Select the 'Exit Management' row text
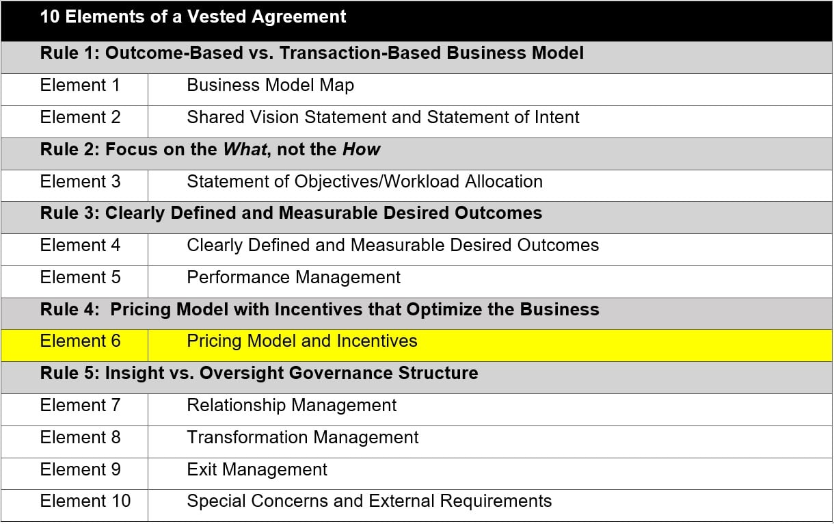The image size is (834, 524). 256,470
